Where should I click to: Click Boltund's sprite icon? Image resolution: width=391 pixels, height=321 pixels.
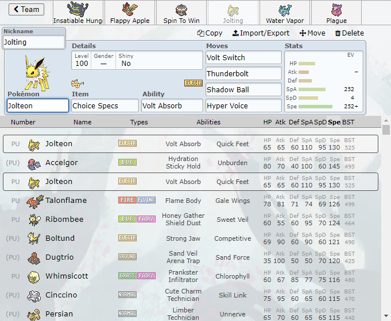point(34,238)
